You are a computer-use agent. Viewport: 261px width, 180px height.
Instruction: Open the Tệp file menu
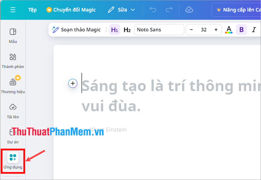point(32,10)
